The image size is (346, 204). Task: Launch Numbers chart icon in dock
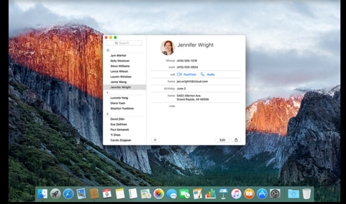(x=210, y=194)
